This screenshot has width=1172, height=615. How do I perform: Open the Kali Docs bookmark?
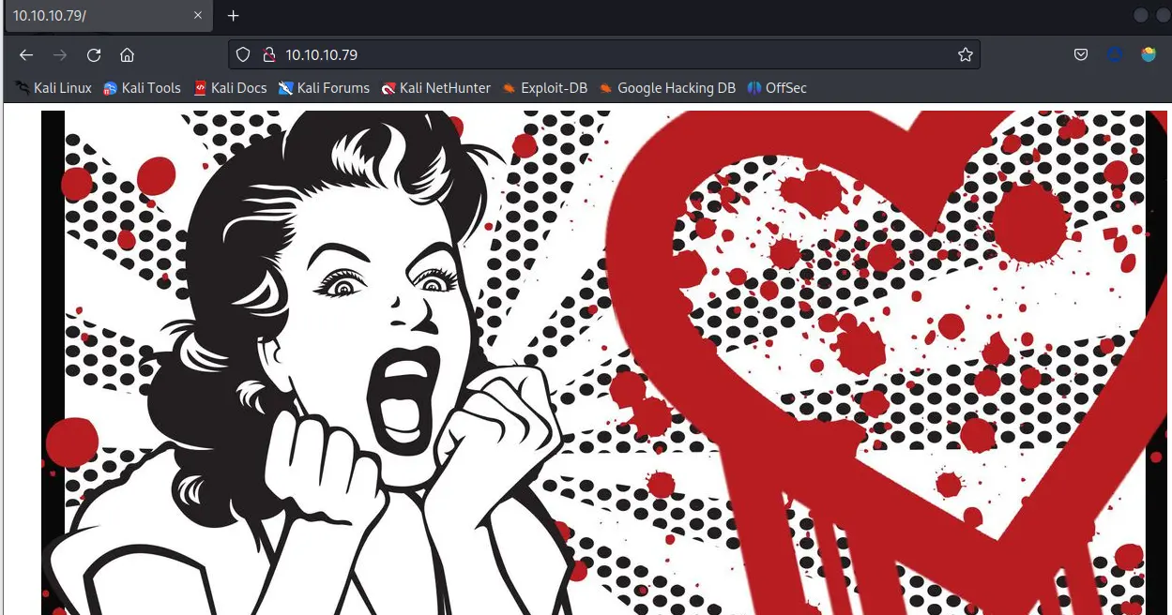tap(230, 88)
